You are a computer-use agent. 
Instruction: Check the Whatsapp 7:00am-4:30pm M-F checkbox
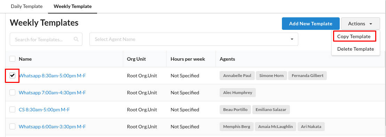[12, 93]
